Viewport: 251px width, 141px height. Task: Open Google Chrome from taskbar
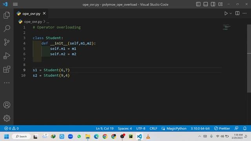point(105,137)
